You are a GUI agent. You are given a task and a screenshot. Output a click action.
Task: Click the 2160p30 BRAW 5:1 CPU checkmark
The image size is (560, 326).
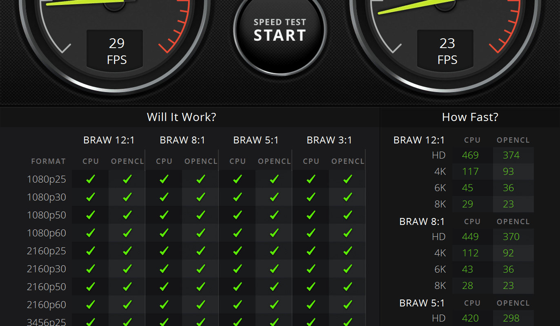[x=238, y=269]
